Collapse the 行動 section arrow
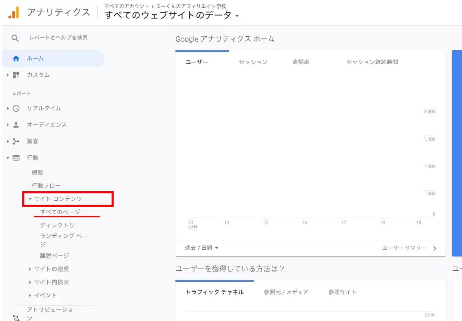462x321 pixels. coord(8,158)
